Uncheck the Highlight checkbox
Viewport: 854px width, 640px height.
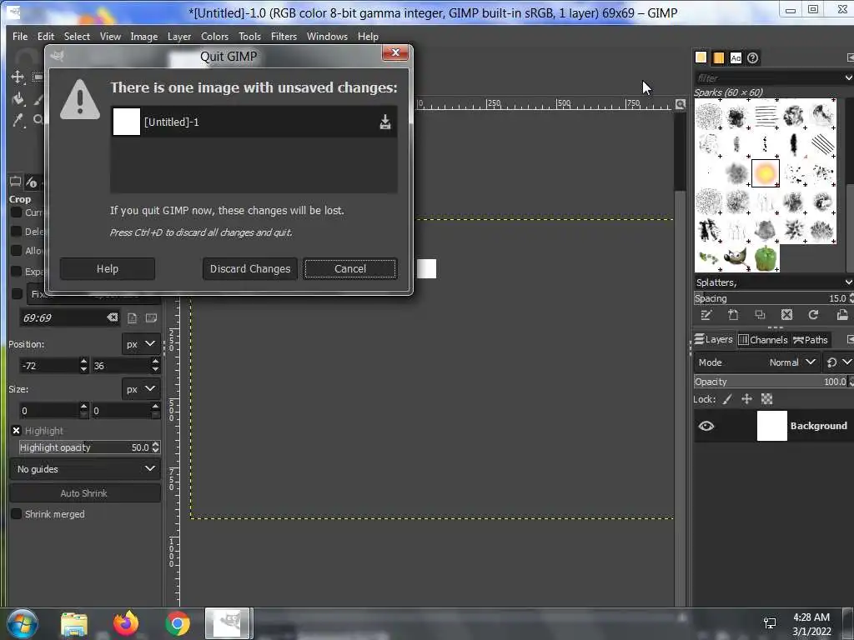click(x=17, y=431)
